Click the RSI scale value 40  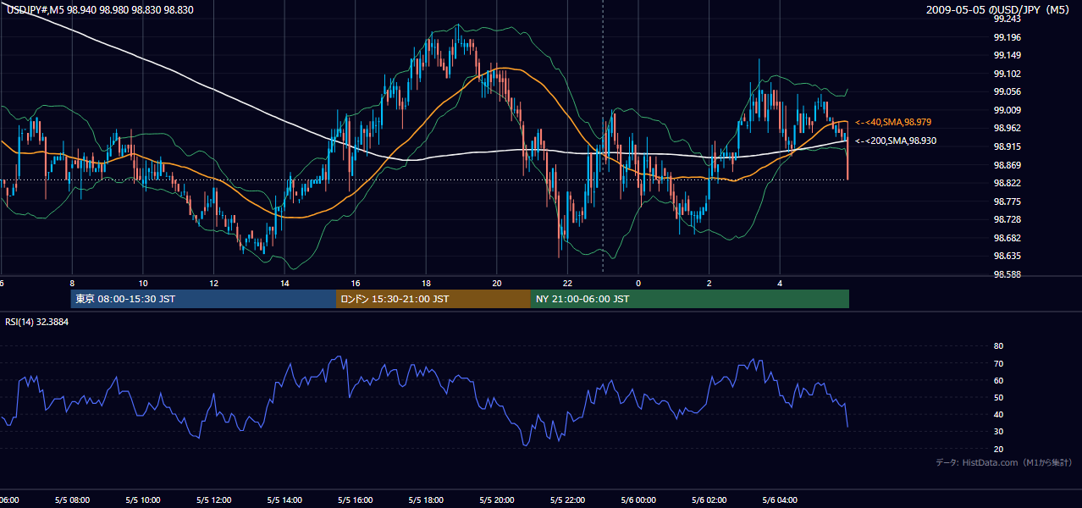click(998, 414)
